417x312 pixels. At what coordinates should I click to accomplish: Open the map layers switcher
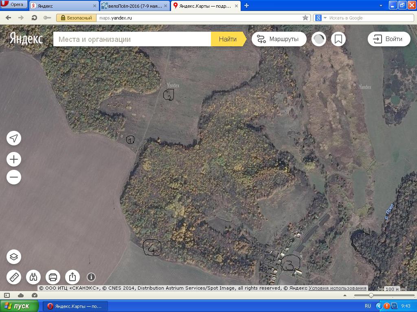[x=14, y=257]
